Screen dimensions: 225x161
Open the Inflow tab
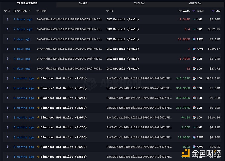pos(139,3)
